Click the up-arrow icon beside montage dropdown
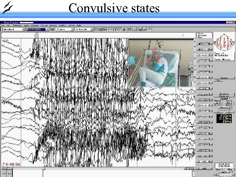This screenshot has height=177, width=236. click(x=52, y=29)
